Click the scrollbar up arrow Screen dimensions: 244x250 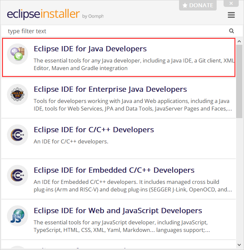(239, 41)
